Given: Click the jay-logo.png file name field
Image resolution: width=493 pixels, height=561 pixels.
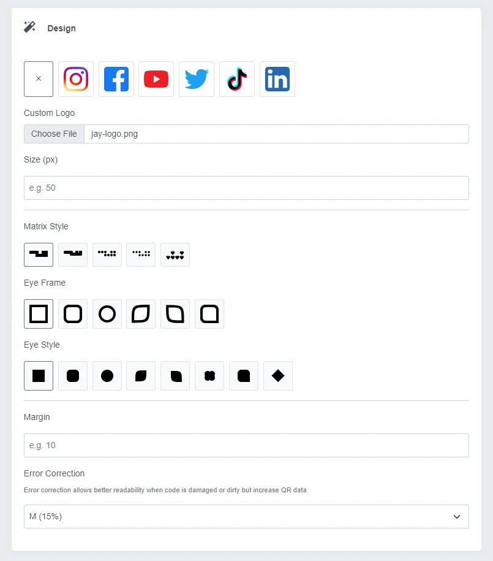Looking at the screenshot, I should coord(276,134).
